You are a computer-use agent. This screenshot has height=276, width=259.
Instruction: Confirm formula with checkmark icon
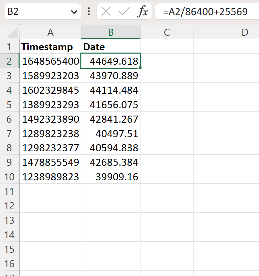(124, 11)
